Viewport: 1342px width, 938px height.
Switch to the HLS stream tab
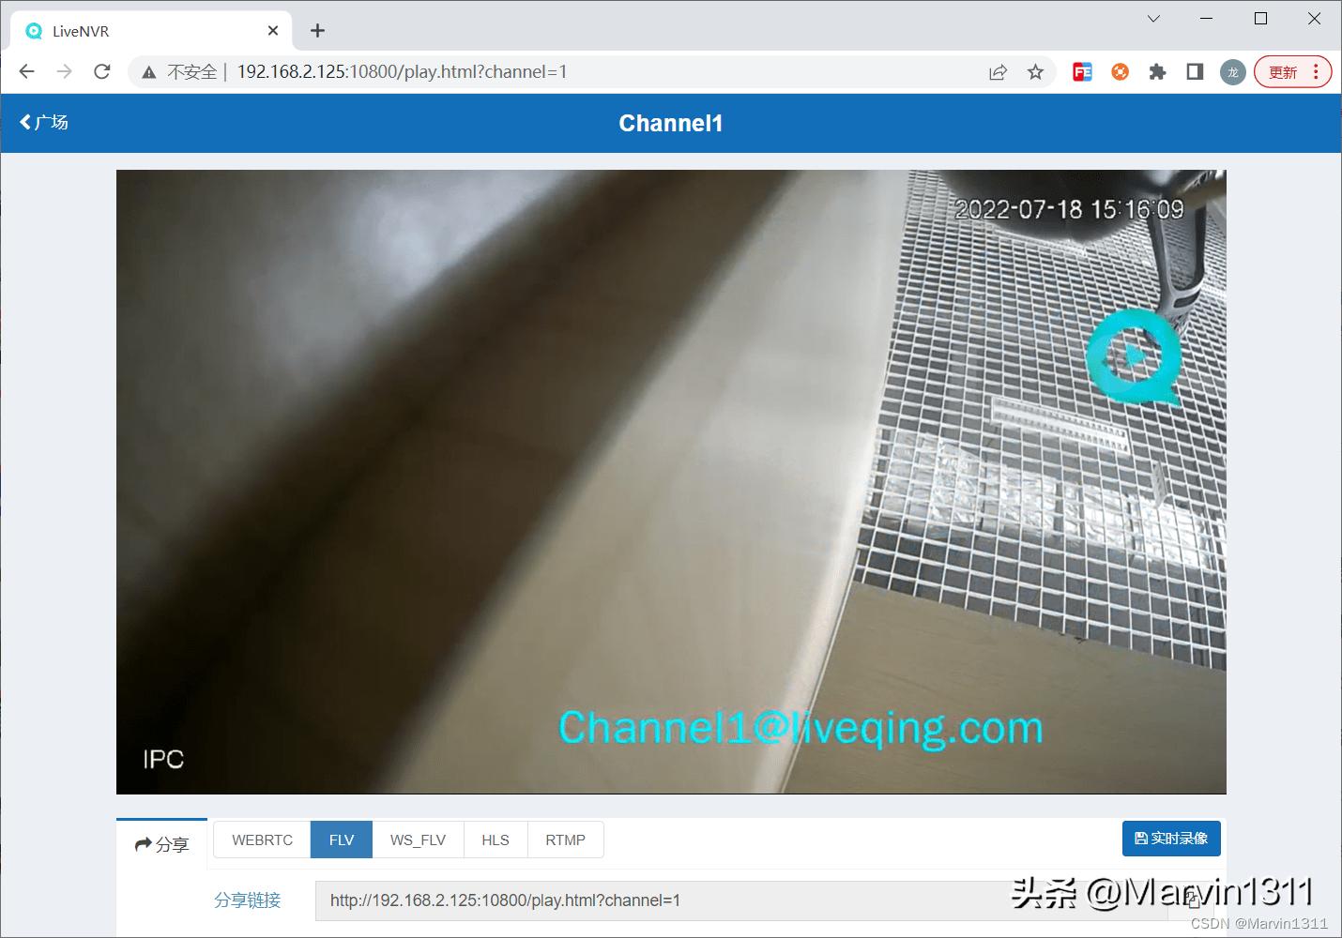point(495,840)
